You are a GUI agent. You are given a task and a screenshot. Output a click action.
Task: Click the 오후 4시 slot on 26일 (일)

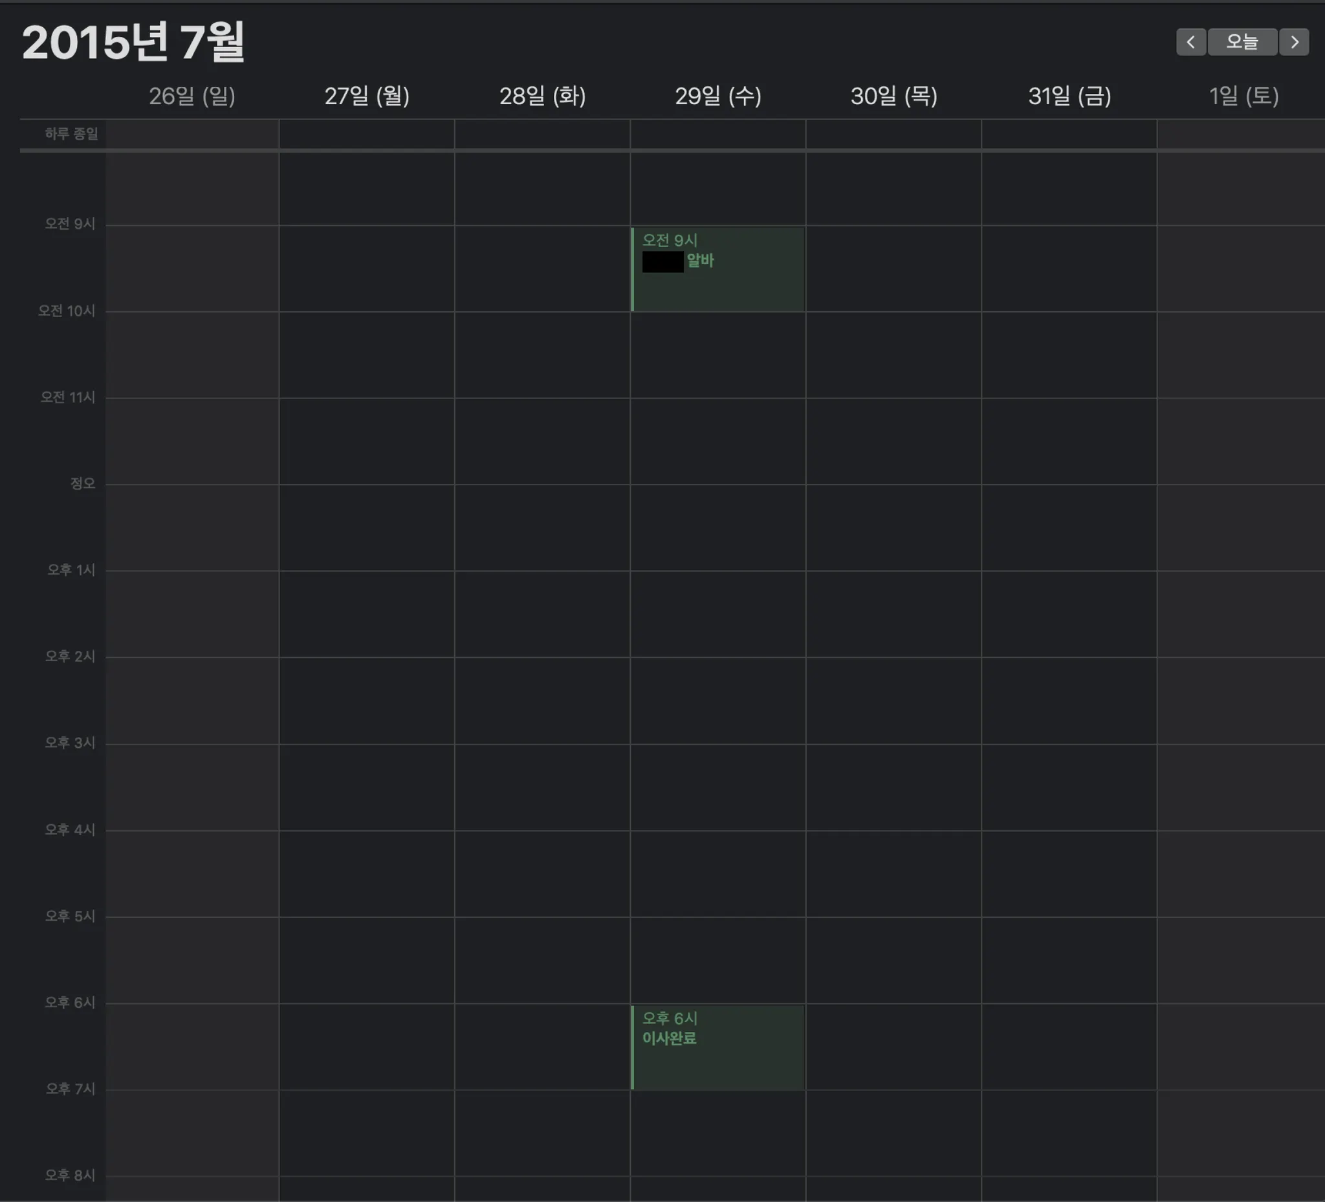(x=192, y=873)
